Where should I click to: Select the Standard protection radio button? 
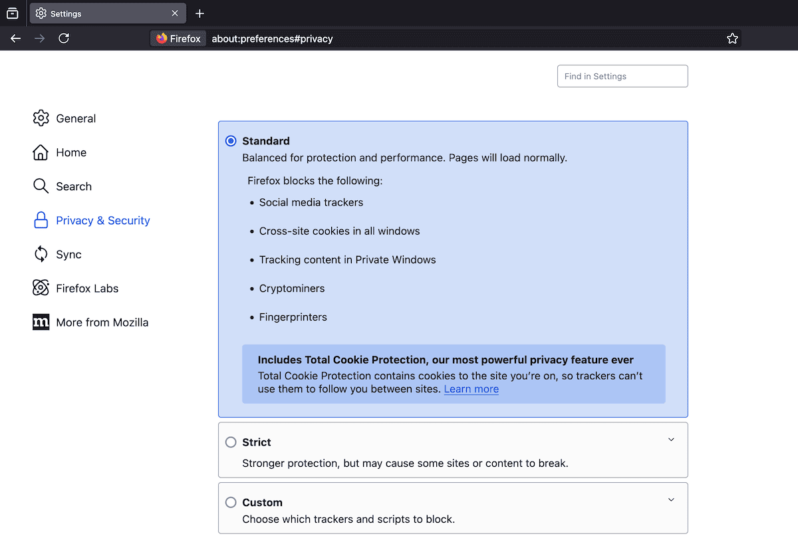click(231, 141)
